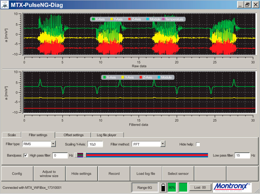Switch to the Scale tab

(12, 135)
